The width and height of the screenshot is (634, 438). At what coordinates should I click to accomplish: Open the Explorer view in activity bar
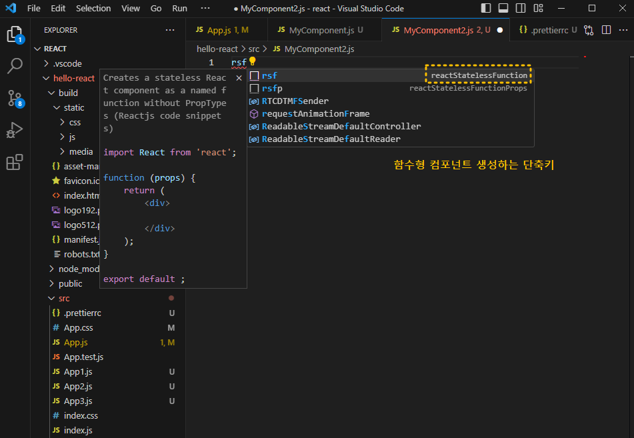(x=15, y=34)
